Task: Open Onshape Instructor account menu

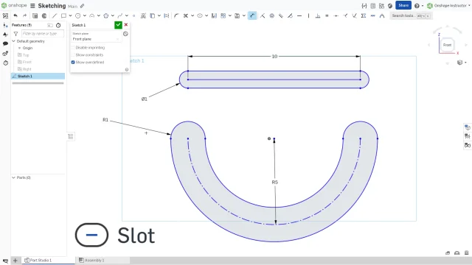Action: click(448, 6)
